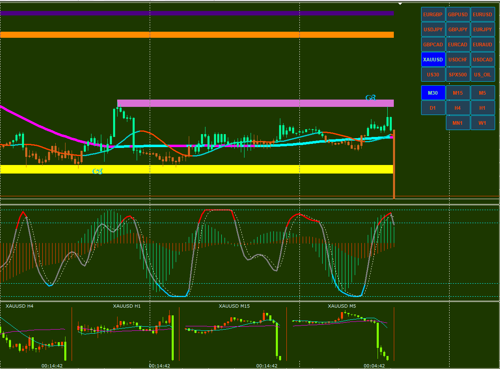Click the large orange current candle

[x=394, y=164]
